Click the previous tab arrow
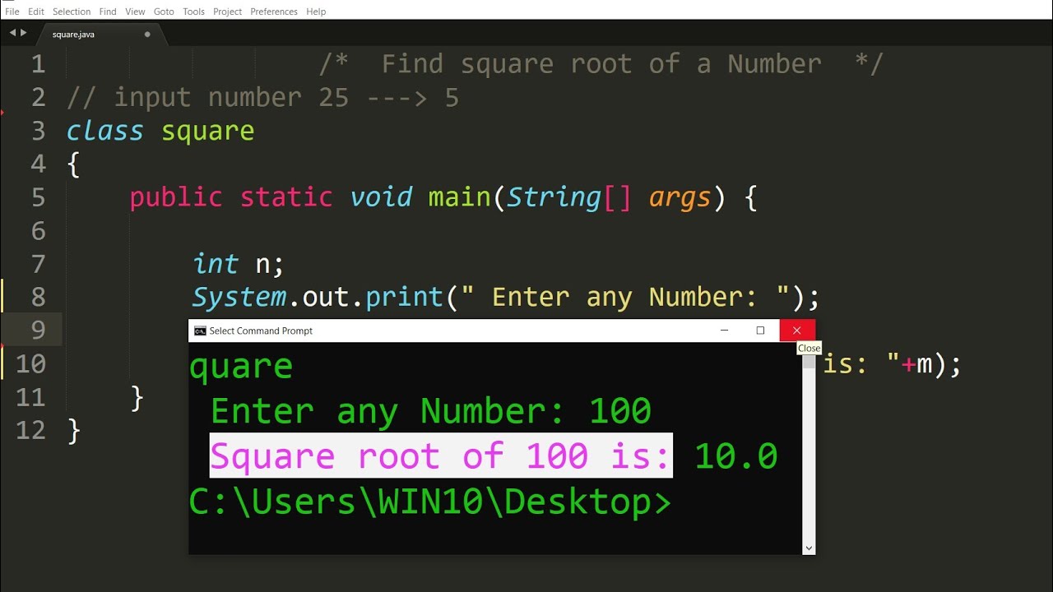 pos(12,33)
